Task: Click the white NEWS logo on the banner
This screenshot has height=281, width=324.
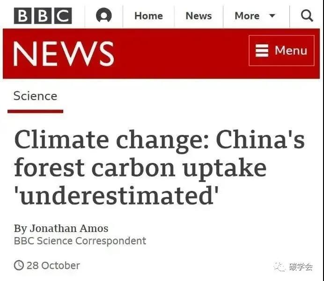Action: pos(63,53)
